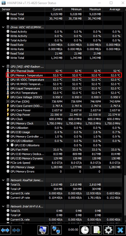Click lightning icon beside GPU Chip Power
Screen dimensions: 126x236
8,115
